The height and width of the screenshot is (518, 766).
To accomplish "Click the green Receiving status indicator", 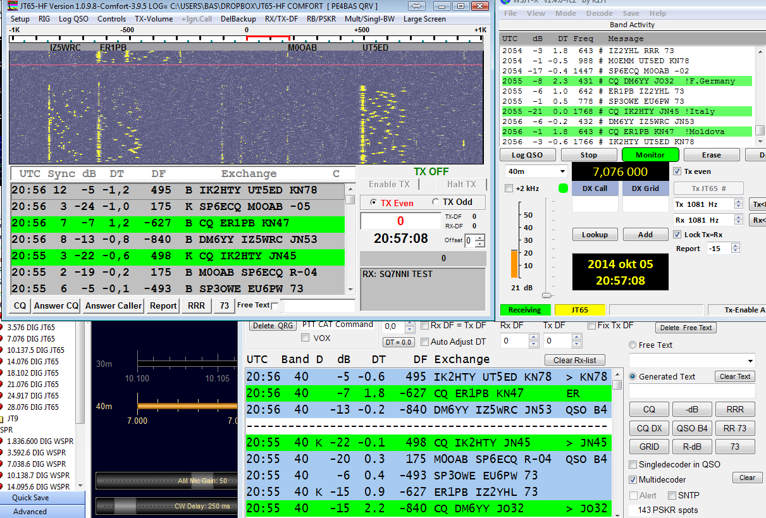I will click(526, 310).
